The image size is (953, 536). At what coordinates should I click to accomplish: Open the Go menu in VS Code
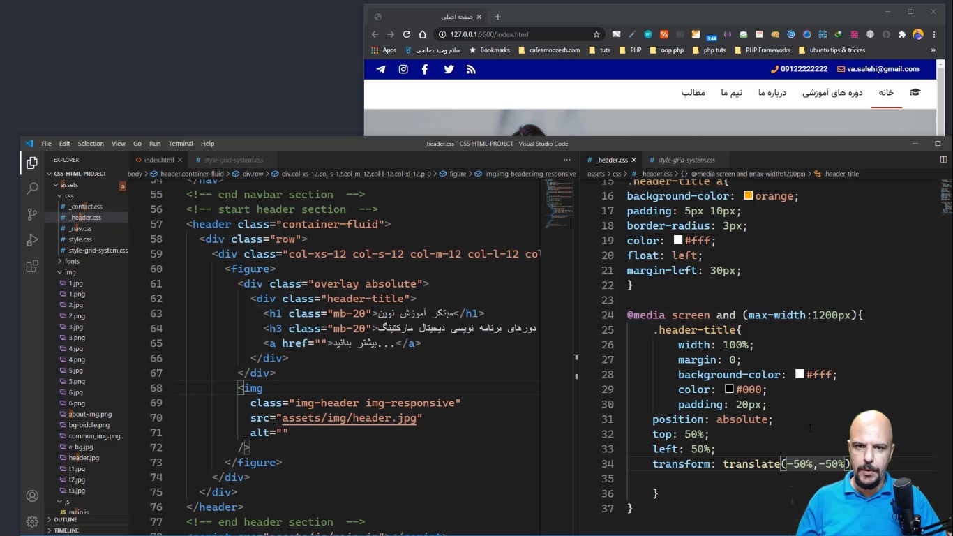click(x=137, y=144)
